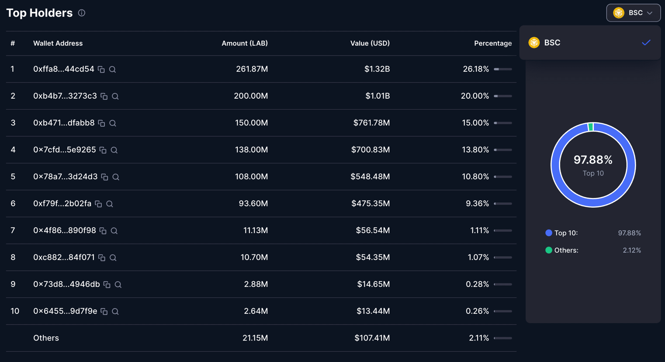The width and height of the screenshot is (665, 362).
Task: Click the Top Holders info icon
Action: coord(82,13)
